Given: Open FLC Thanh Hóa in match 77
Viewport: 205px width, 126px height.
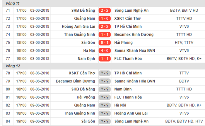Looking at the screenshot, I should (128, 59).
